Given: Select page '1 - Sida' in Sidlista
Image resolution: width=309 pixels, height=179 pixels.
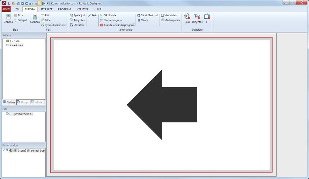Looking at the screenshot, I should pyautogui.click(x=13, y=41).
